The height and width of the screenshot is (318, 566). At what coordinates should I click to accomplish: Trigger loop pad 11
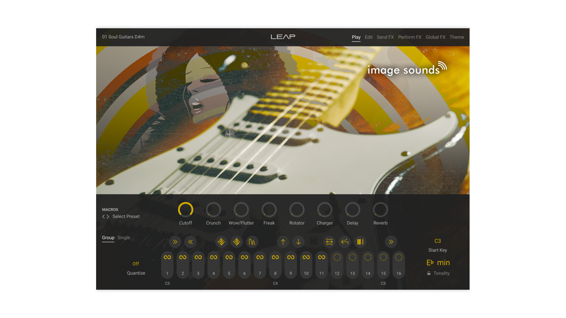point(322,265)
